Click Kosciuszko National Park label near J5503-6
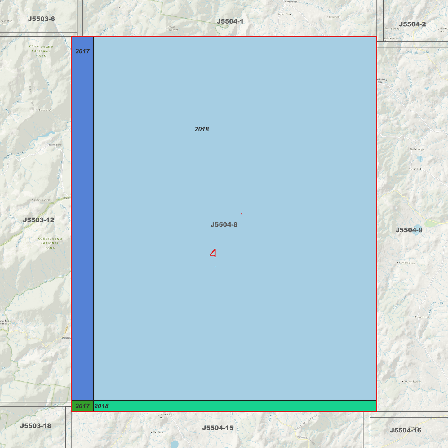Screen dimensions: 448x448 click(x=41, y=51)
